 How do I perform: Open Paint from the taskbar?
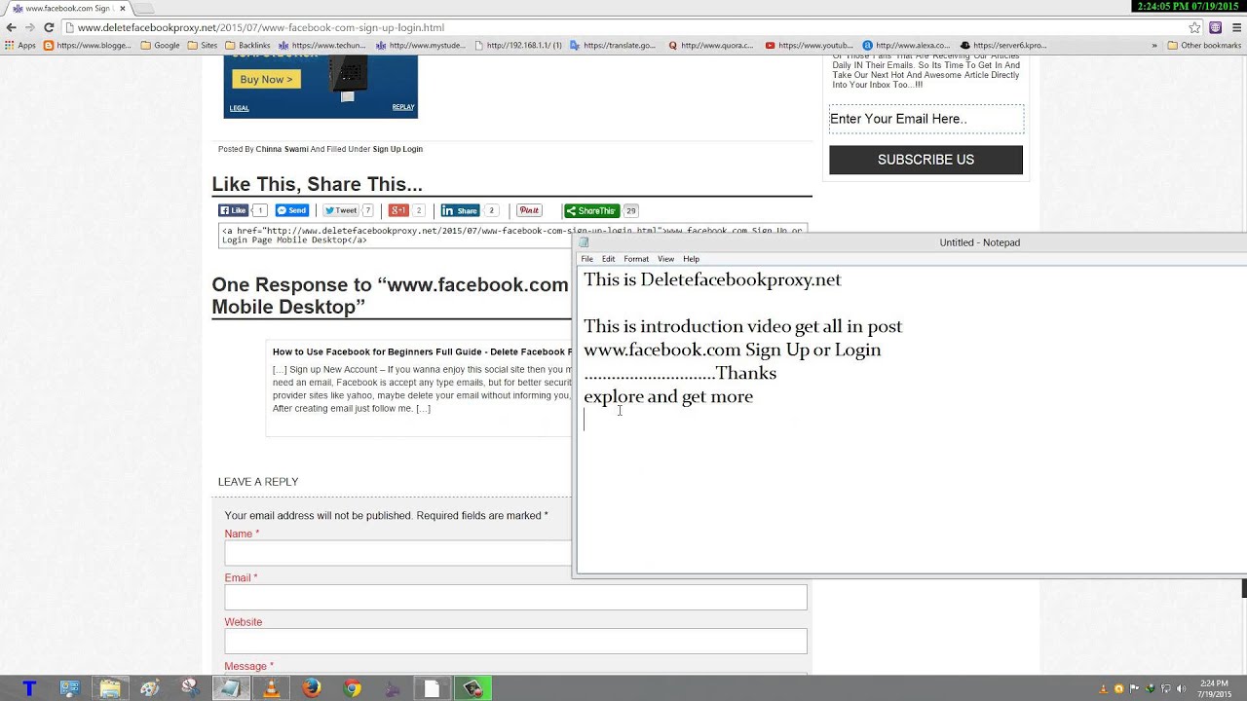tap(150, 688)
